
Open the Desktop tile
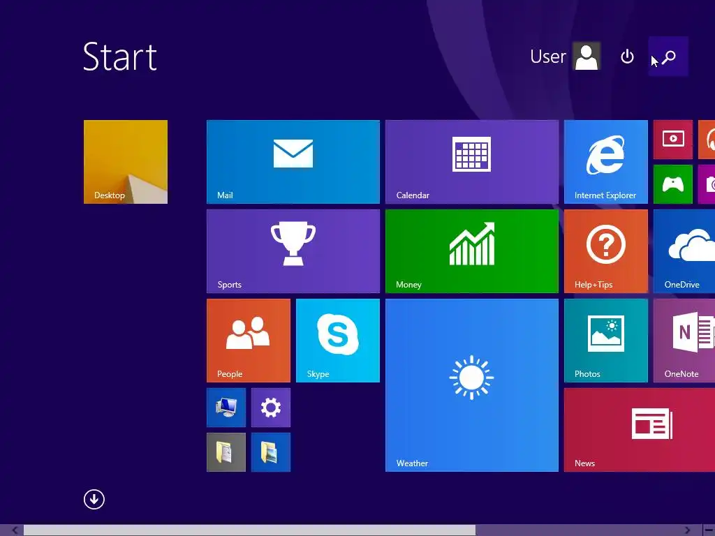[x=126, y=162]
